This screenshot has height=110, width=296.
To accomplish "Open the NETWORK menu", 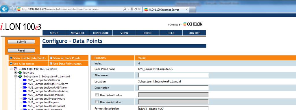I will click(x=77, y=33).
